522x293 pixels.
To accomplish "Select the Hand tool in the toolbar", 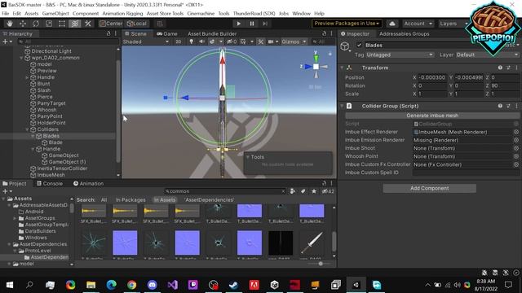I will coord(10,24).
